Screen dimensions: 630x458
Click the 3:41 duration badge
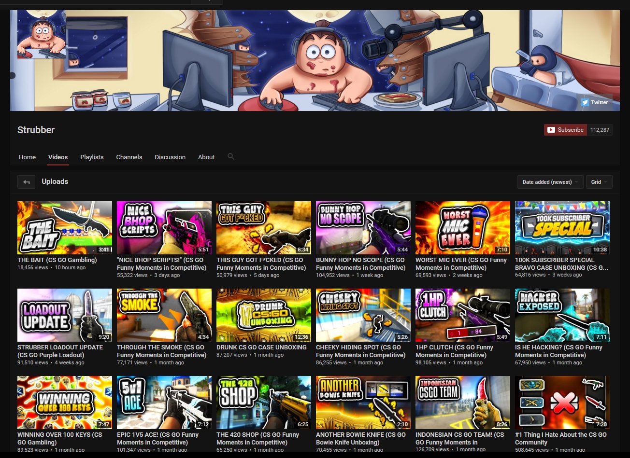click(104, 250)
